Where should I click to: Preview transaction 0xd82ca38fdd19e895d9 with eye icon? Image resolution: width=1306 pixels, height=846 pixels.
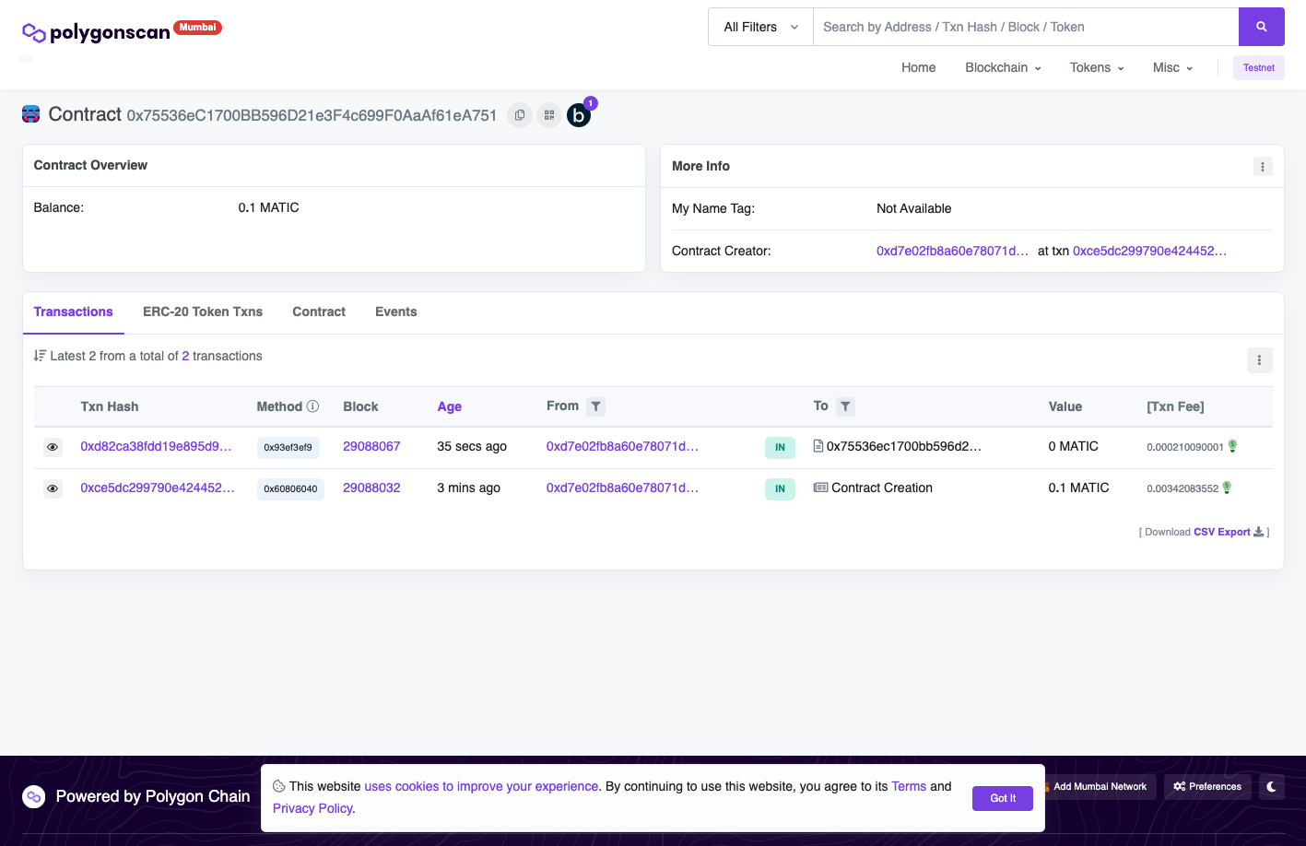tap(53, 447)
